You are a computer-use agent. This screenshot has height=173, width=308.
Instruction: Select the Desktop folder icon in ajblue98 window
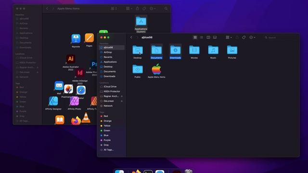point(138,50)
